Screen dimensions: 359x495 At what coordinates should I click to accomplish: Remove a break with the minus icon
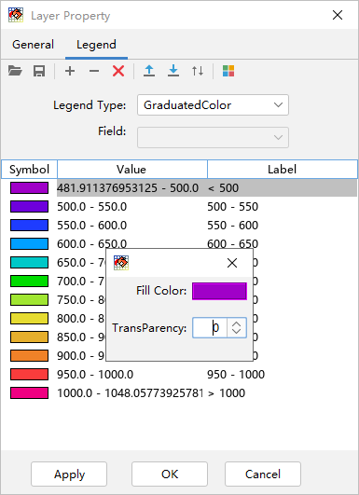pyautogui.click(x=94, y=71)
